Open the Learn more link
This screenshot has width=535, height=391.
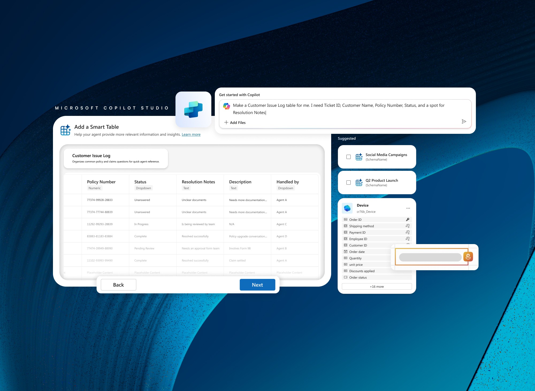click(x=191, y=135)
